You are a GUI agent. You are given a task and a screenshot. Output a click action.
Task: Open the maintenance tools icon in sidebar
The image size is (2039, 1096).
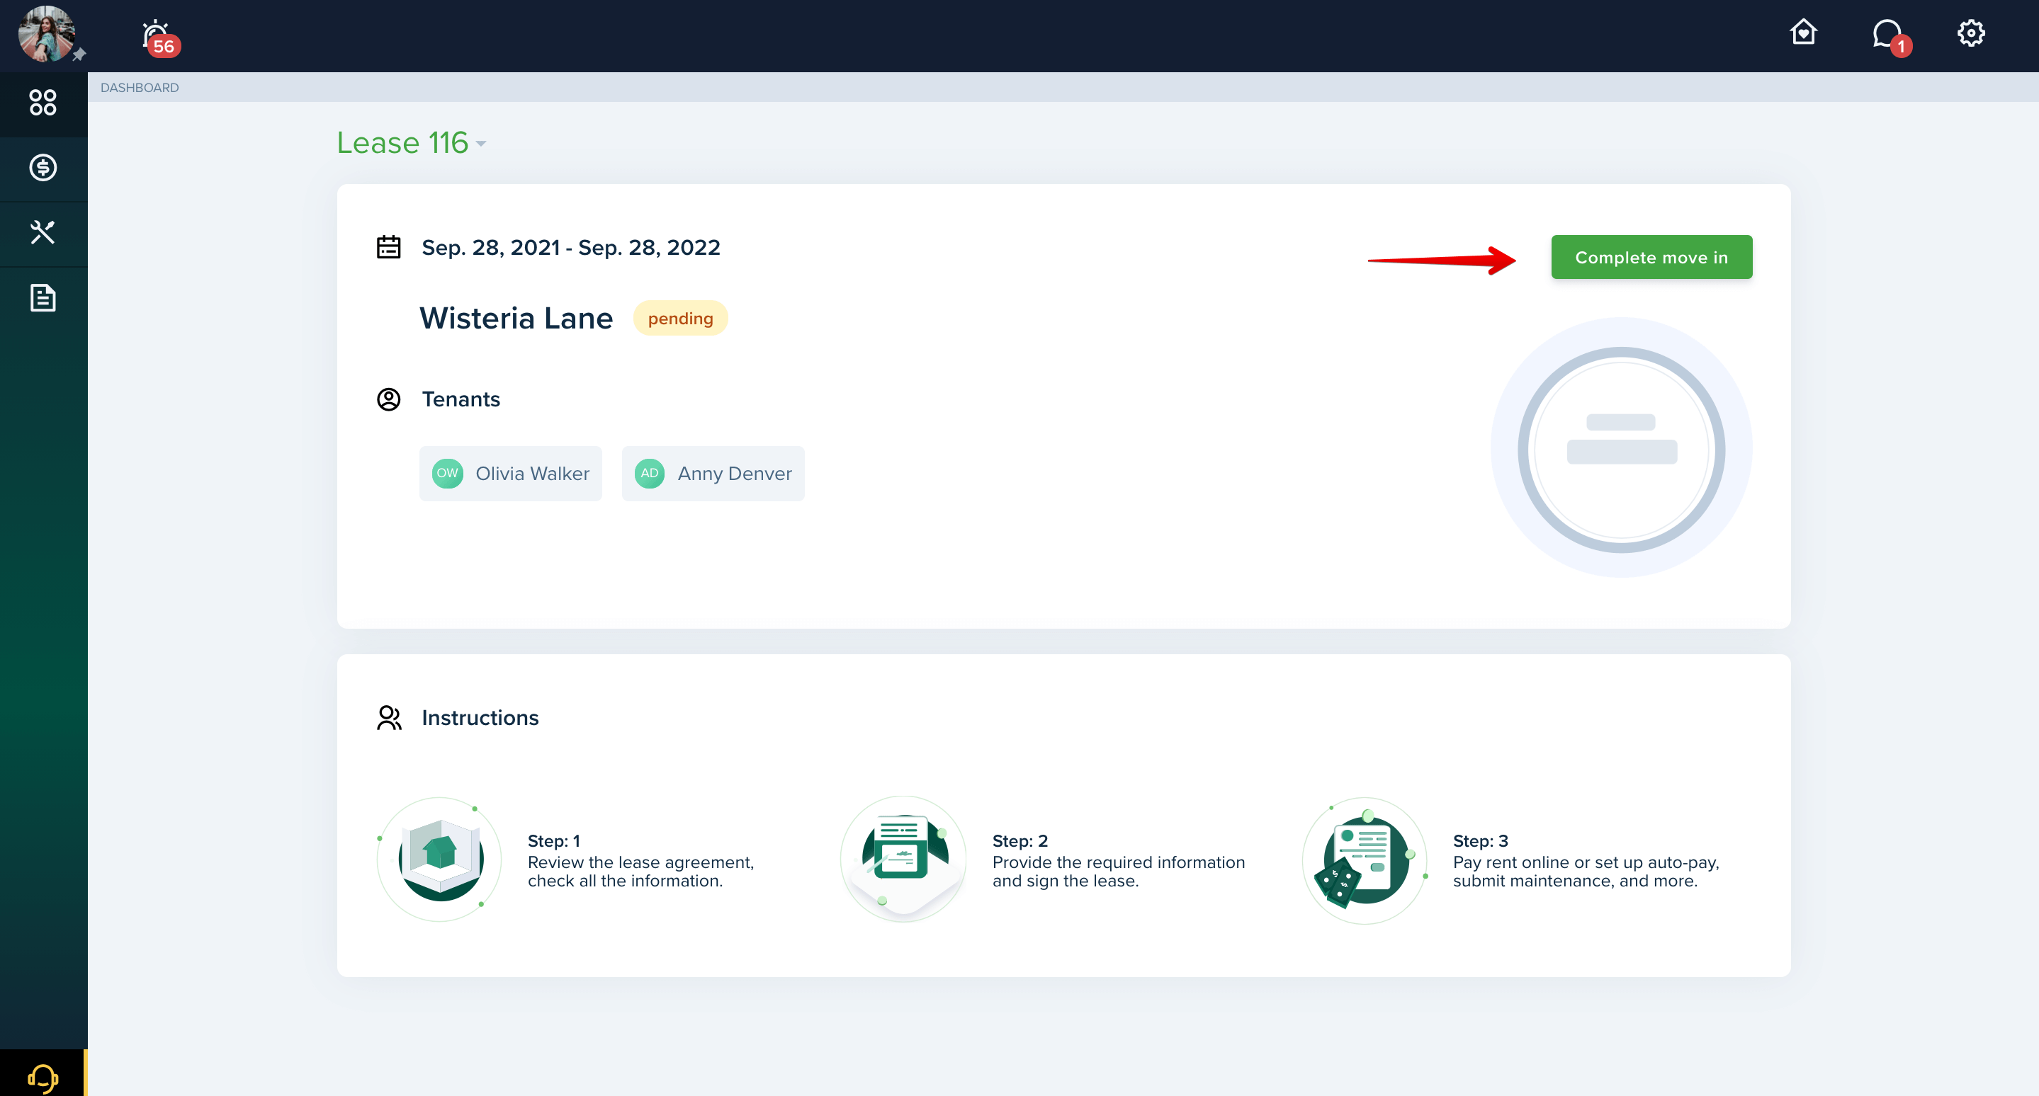coord(43,232)
